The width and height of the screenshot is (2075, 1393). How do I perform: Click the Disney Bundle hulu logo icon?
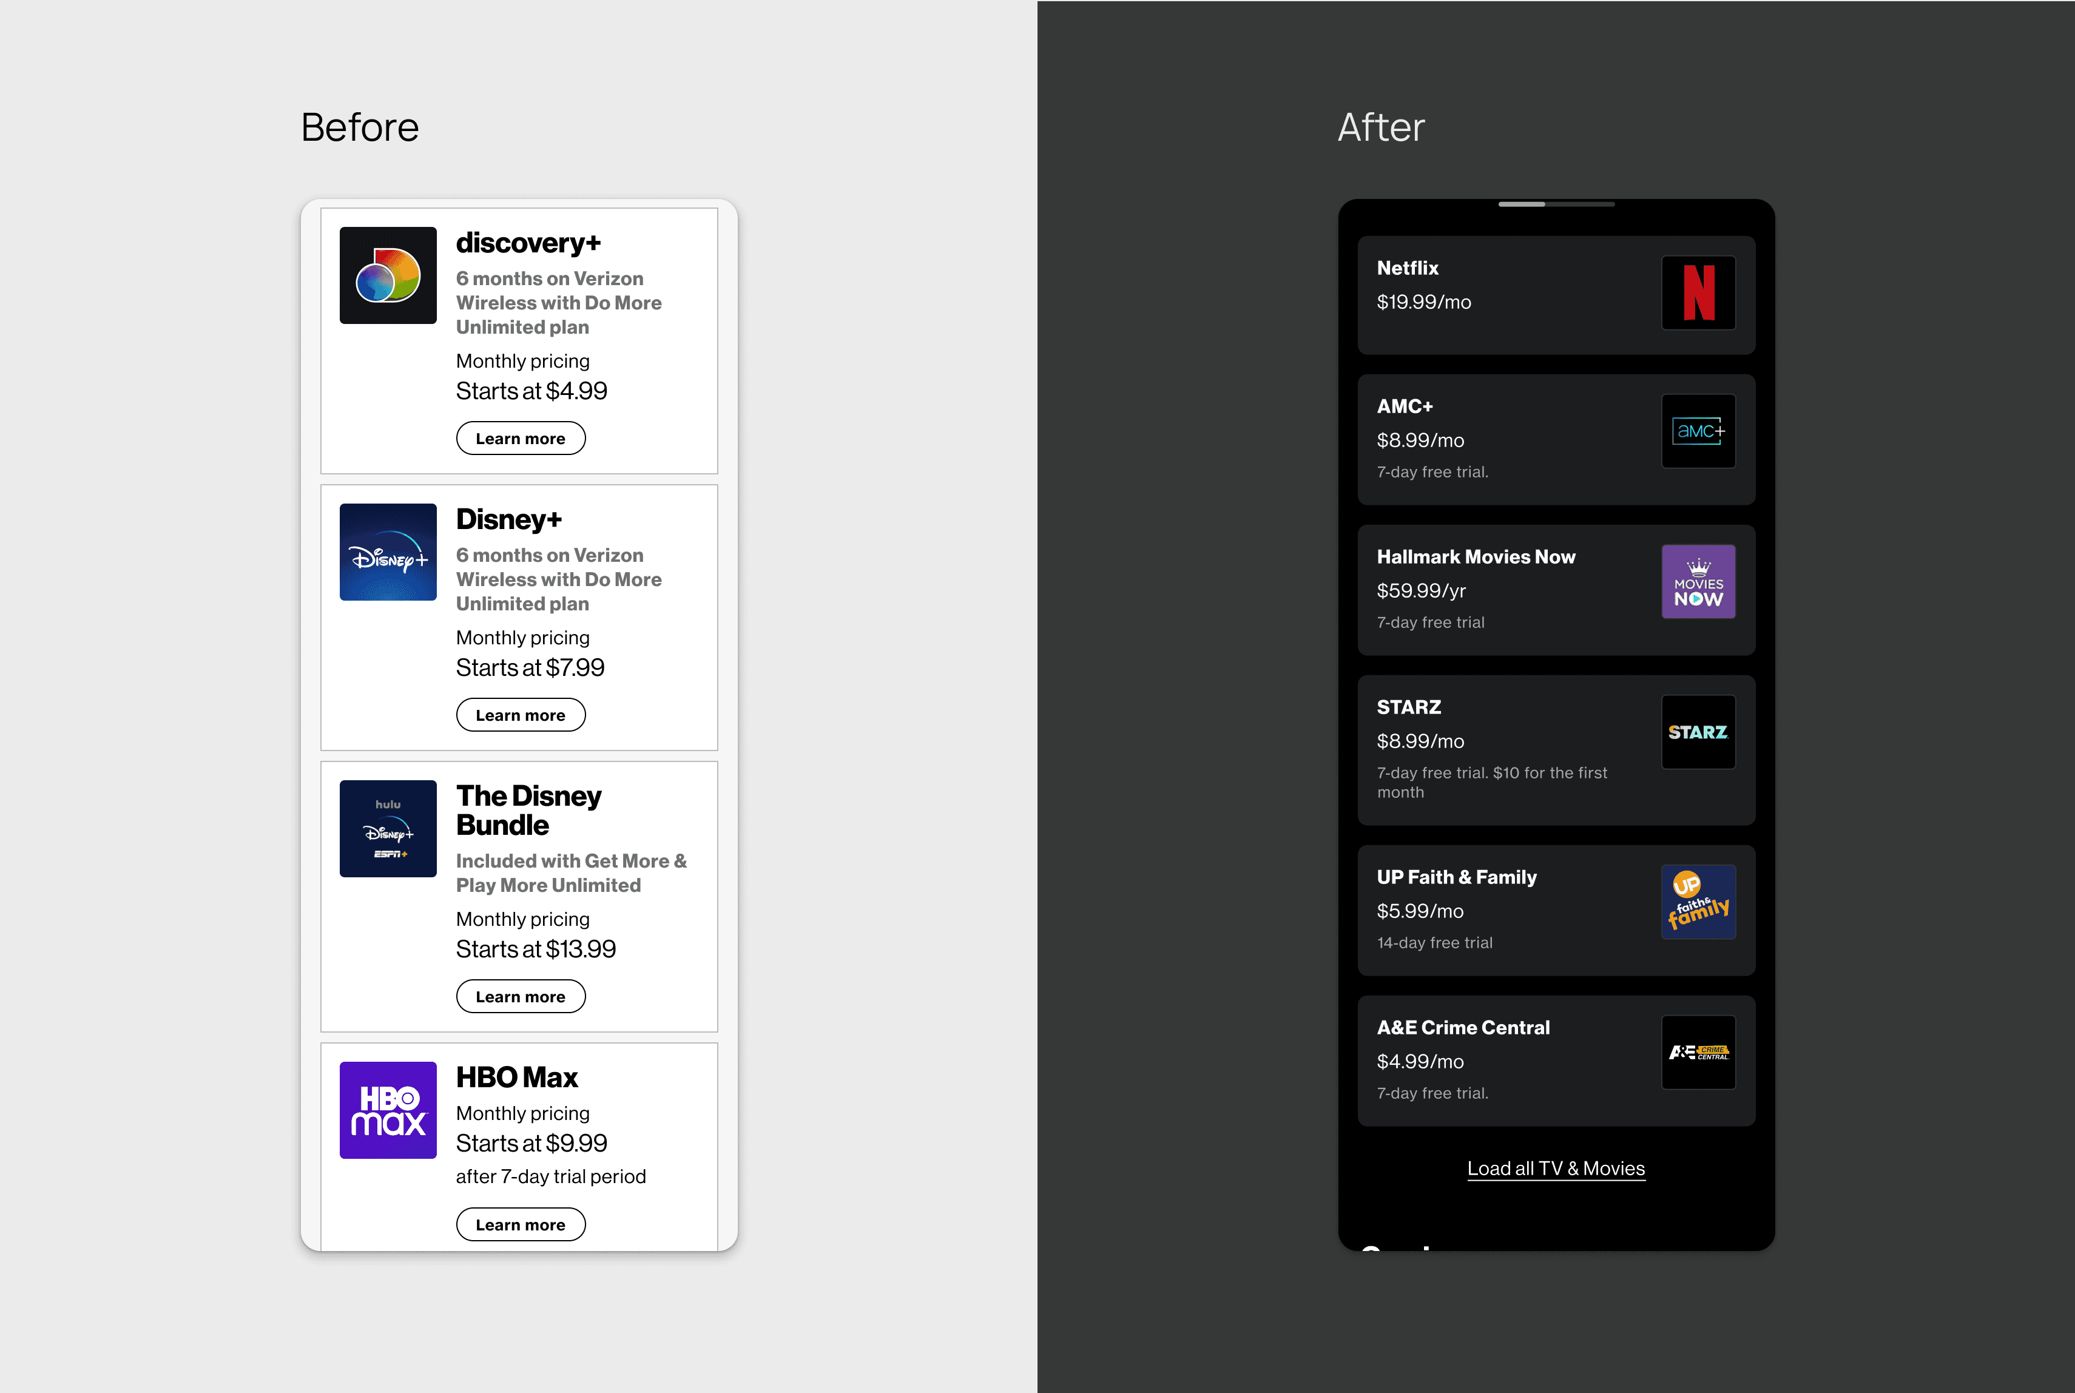pos(387,828)
